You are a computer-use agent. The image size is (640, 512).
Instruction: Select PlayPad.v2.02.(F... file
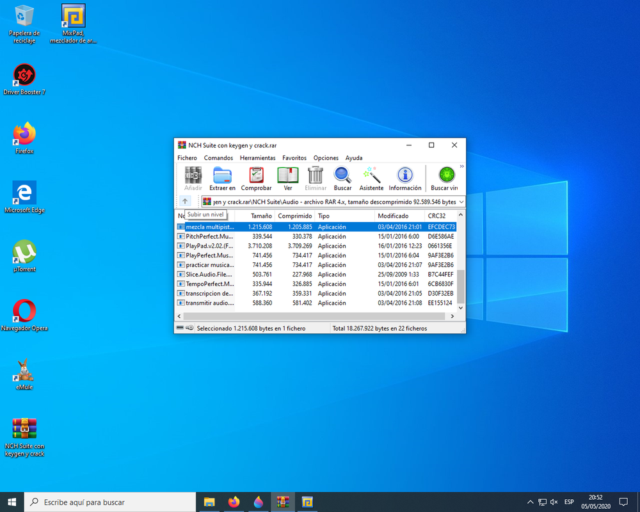coord(316,246)
